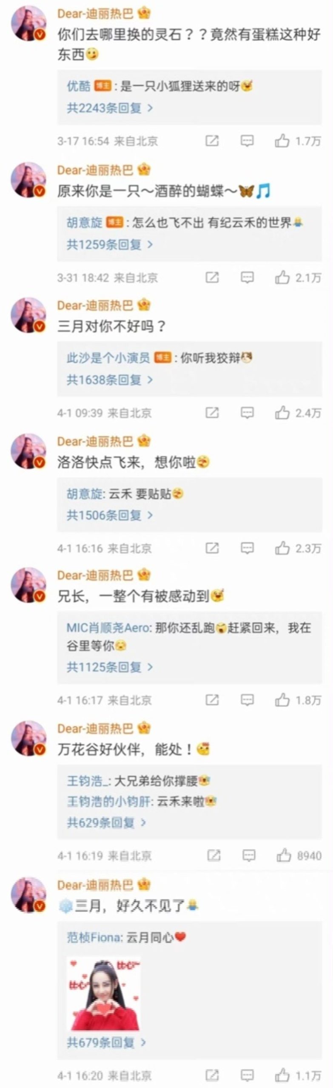Tap share icon on the 3-31 18:42 comment
Image resolution: width=333 pixels, height=1088 pixels.
click(x=212, y=278)
